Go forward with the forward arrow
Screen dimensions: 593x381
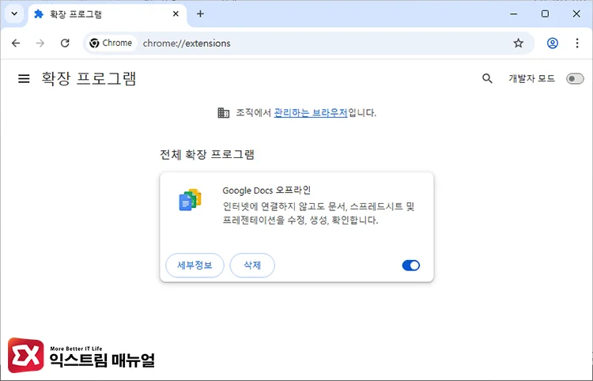(40, 43)
